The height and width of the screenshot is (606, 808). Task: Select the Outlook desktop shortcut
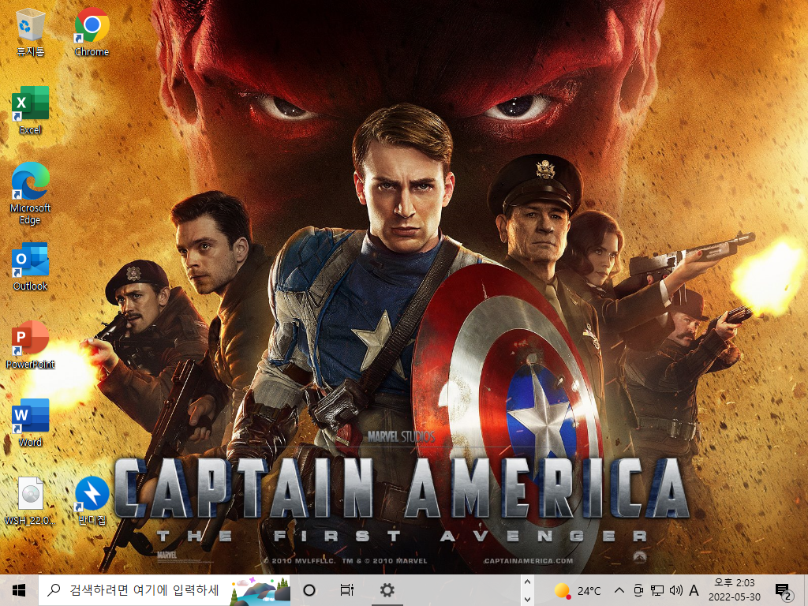(31, 267)
